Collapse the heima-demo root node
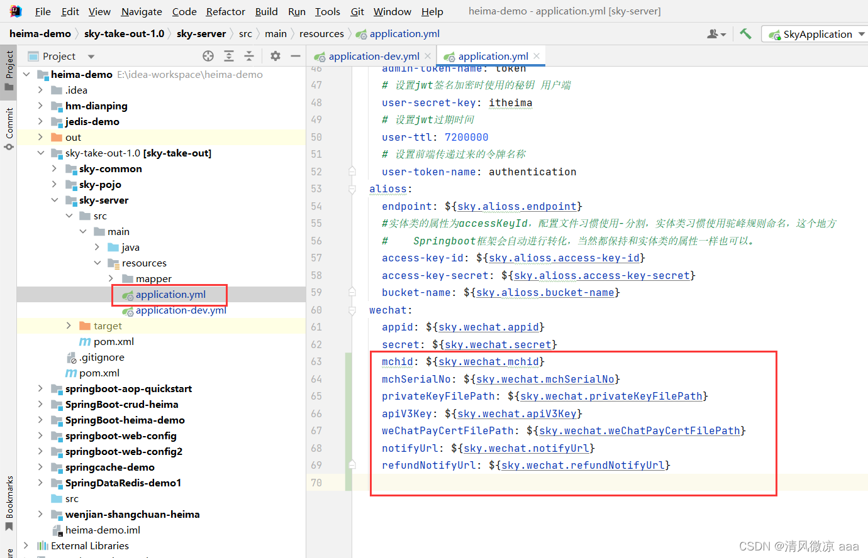868x558 pixels. (x=26, y=74)
